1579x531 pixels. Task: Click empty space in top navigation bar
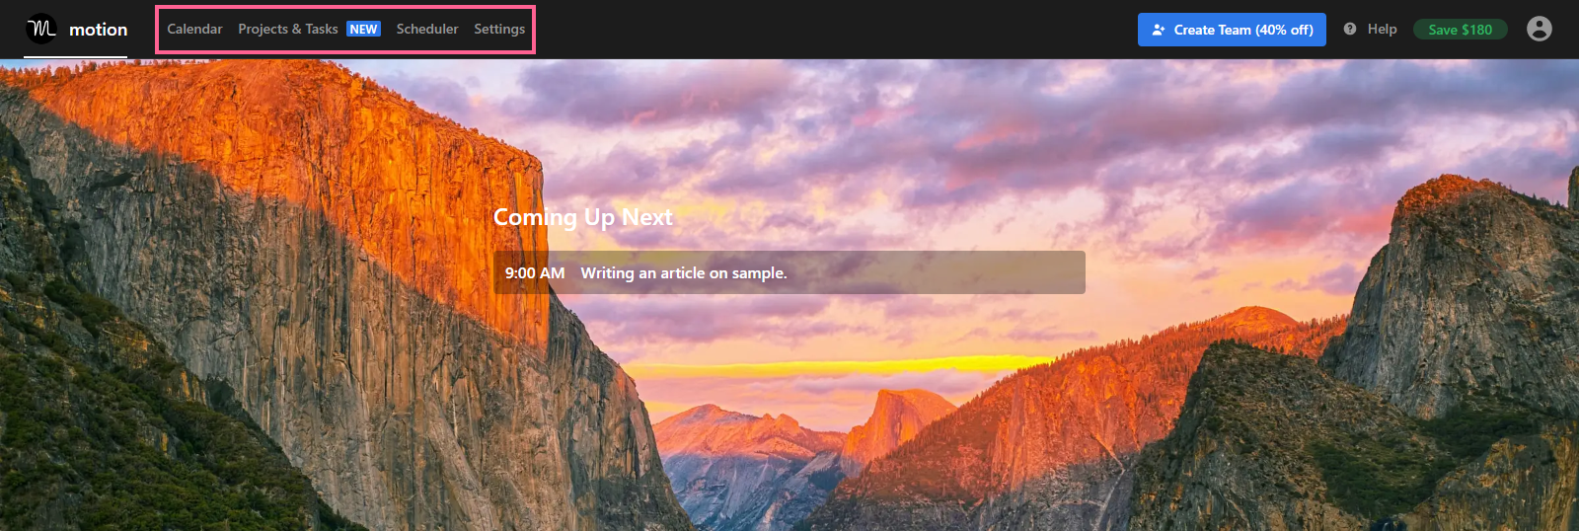[839, 30]
